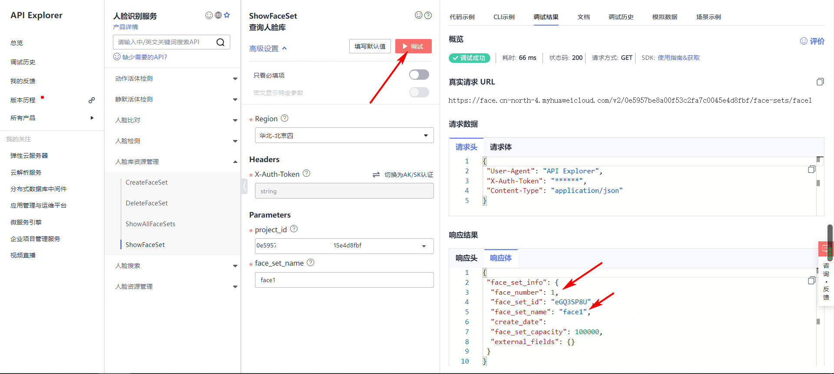Switch to 调试历史 tab

tap(621, 17)
